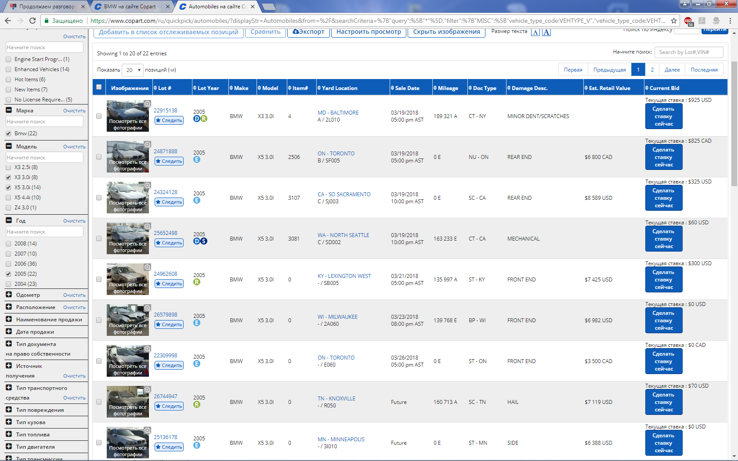The image size is (738, 461).
Task: Open lot link 24962608
Action: pyautogui.click(x=166, y=274)
